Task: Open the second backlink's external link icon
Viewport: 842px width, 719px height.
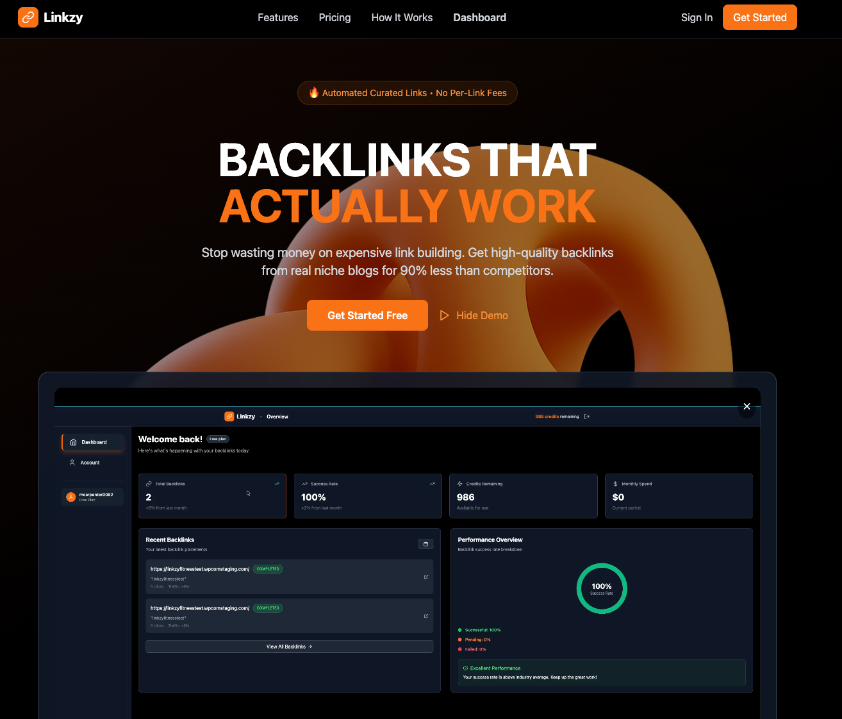Action: [x=426, y=616]
